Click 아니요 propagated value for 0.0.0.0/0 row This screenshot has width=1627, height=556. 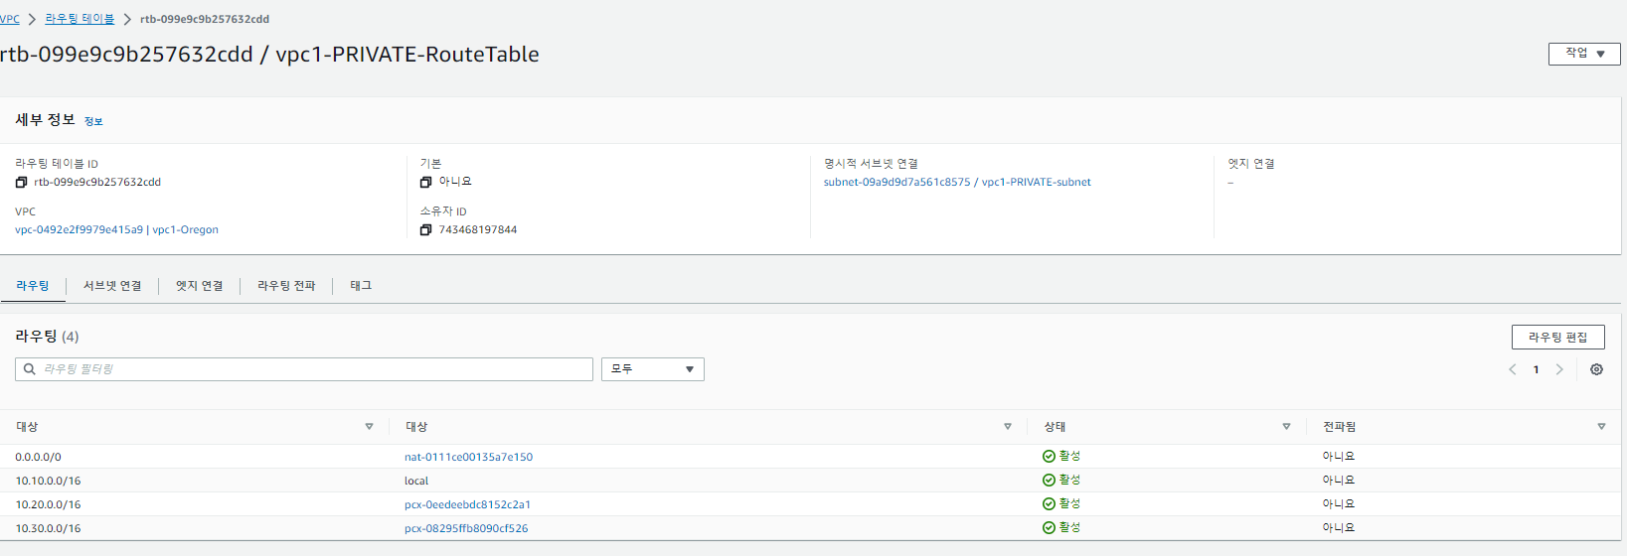pos(1339,457)
